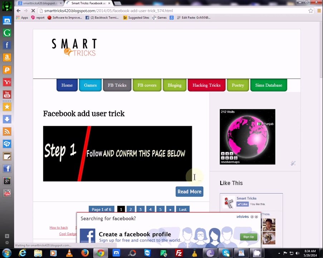Open the Google+ shortcut in sidebar
Image resolution: width=323 pixels, height=258 pixels.
[7, 181]
